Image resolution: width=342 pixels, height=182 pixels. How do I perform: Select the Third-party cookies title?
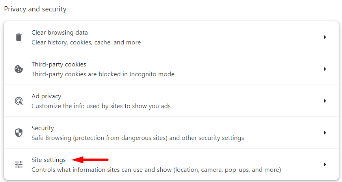(59, 64)
